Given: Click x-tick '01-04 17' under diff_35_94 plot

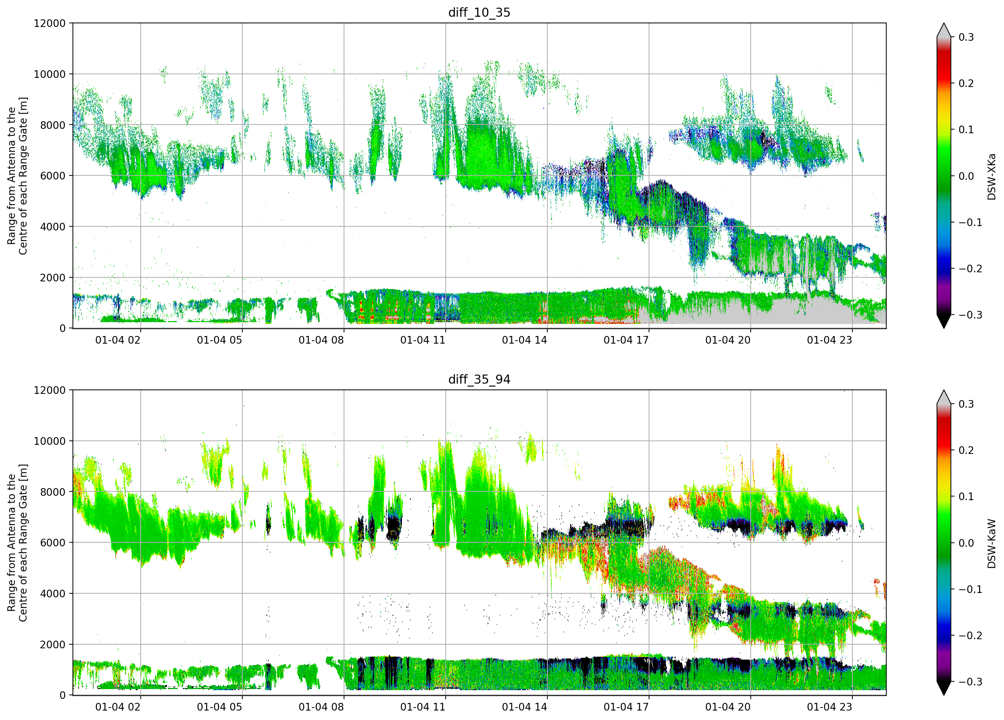Looking at the screenshot, I should [x=626, y=707].
